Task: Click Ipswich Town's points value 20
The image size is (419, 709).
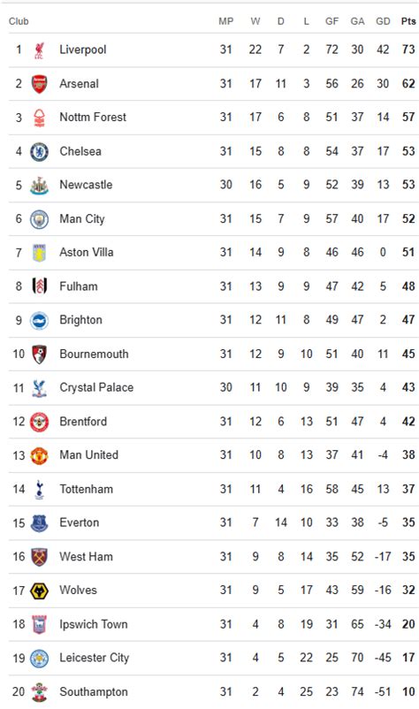Action: 408,624
